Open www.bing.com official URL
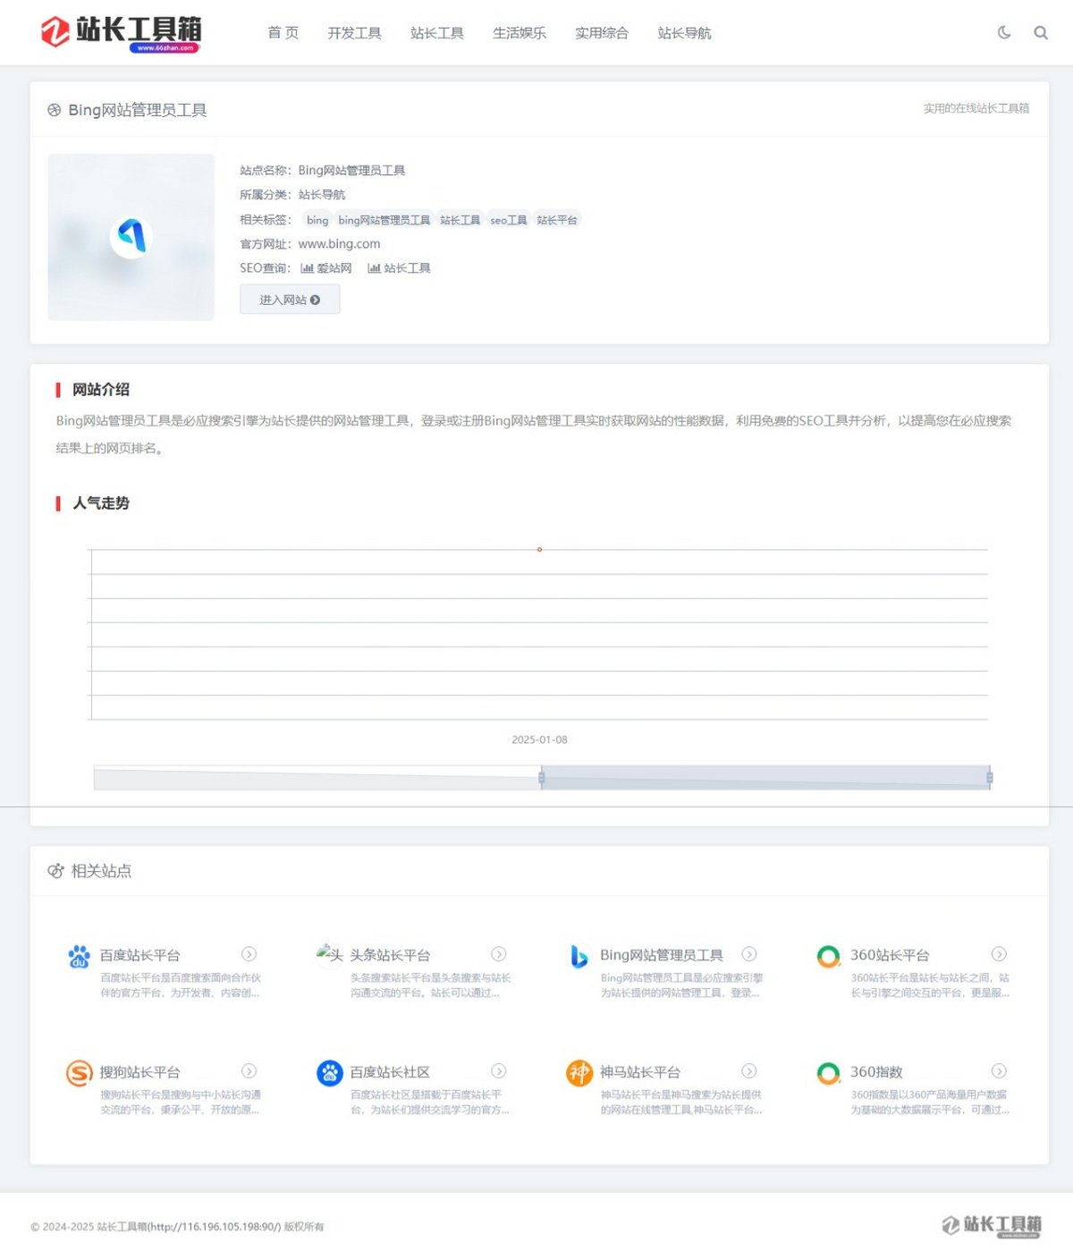The height and width of the screenshot is (1259, 1073). point(339,243)
